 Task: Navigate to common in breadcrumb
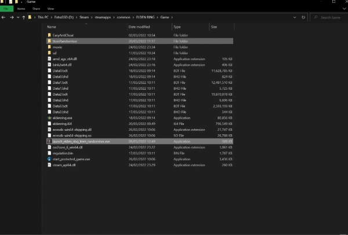(124, 17)
